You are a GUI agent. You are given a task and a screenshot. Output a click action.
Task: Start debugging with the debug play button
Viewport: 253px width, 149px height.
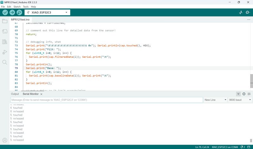pos(19,12)
